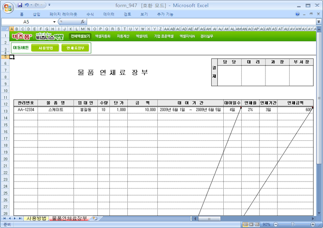Switch to the 사용방법 sheet tab
The height and width of the screenshot is (228, 323).
pos(36,219)
